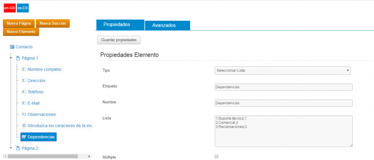The height and width of the screenshot is (160, 374).
Task: Select the Nombre completo element
Action: 45,69
